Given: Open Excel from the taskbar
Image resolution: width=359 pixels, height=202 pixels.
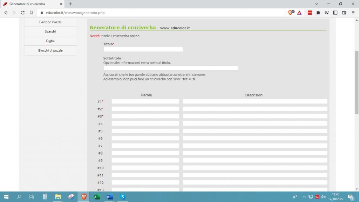Looking at the screenshot, I should (x=96, y=197).
